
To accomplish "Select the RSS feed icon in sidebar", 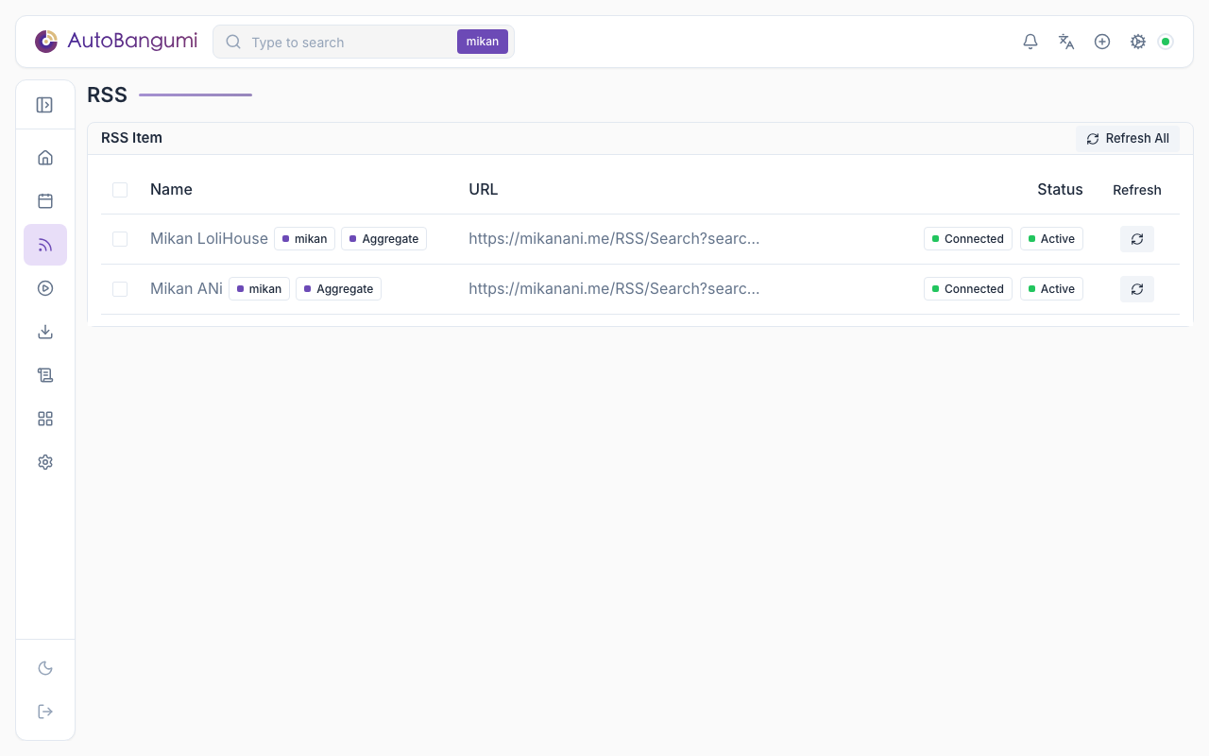I will 45,245.
